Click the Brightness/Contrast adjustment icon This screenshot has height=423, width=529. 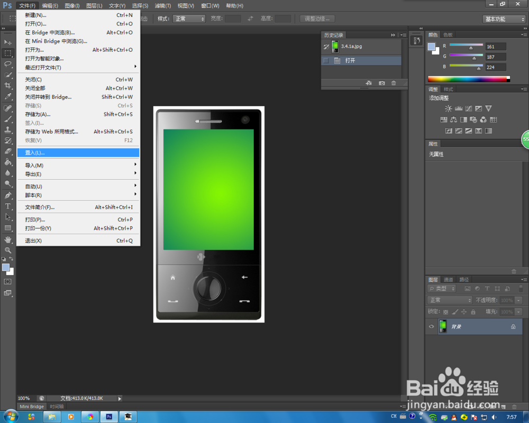click(x=448, y=108)
